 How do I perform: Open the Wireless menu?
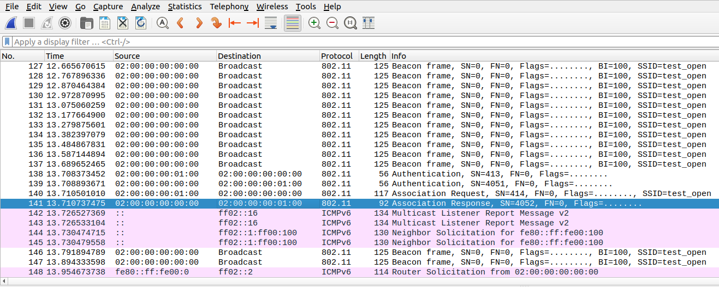272,7
